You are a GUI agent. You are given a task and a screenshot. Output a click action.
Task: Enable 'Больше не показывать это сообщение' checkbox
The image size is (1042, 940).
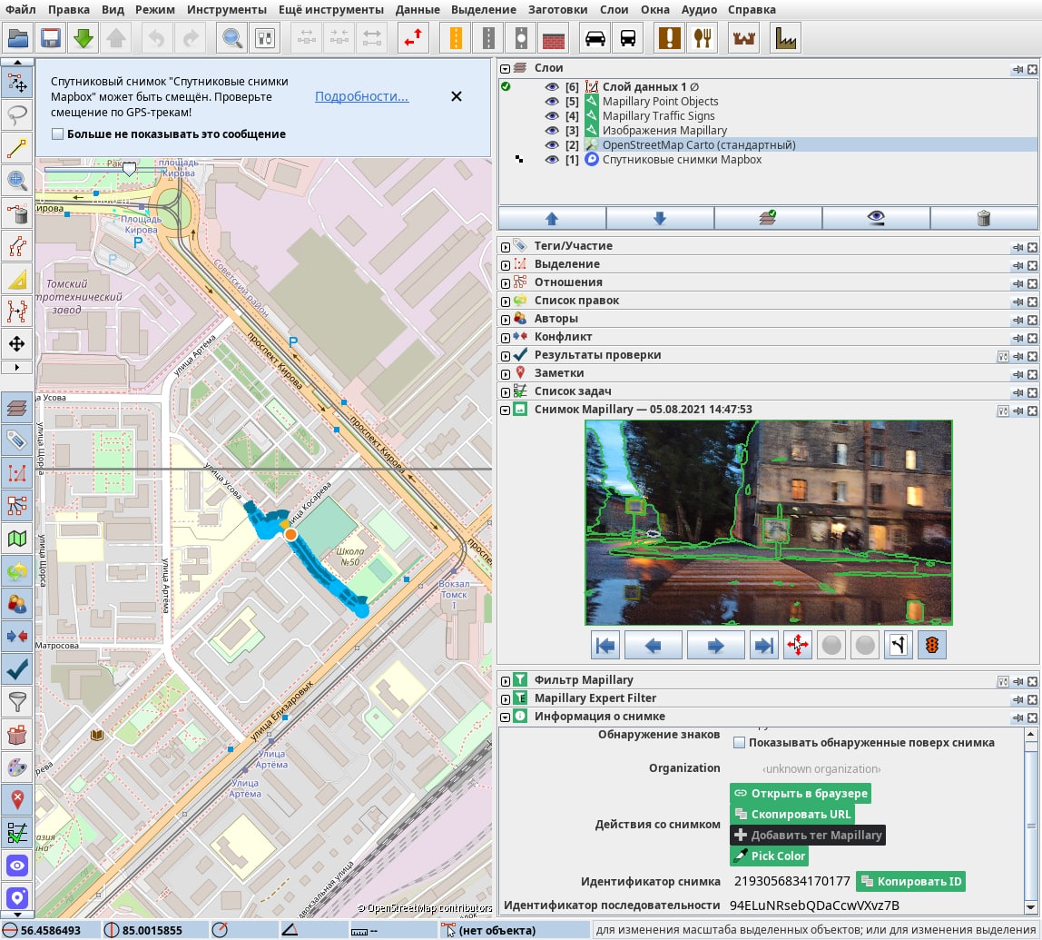point(58,134)
